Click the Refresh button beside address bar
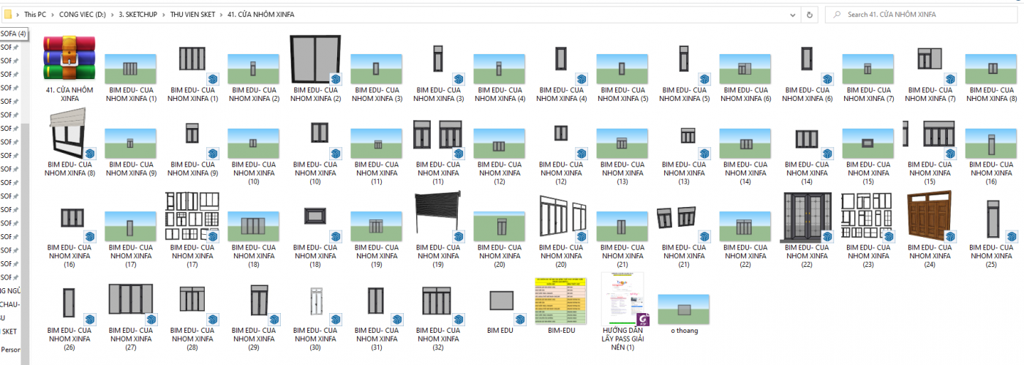 (x=810, y=14)
